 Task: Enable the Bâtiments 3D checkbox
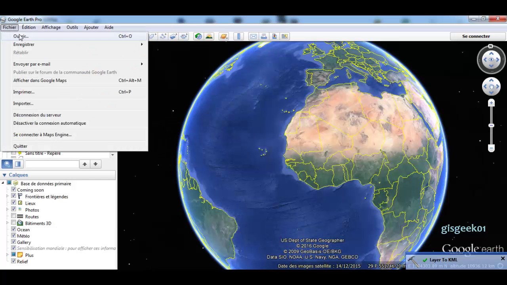click(13, 223)
